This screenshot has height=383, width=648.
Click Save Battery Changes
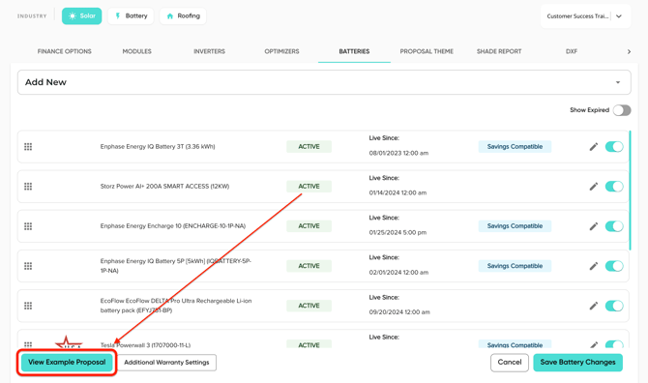click(577, 363)
